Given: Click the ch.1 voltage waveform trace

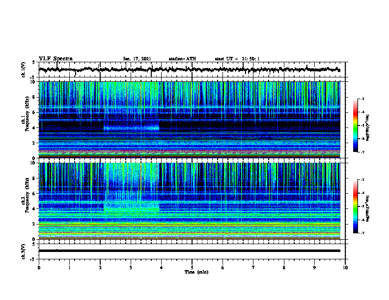Looking at the screenshot, I should tap(189, 70).
